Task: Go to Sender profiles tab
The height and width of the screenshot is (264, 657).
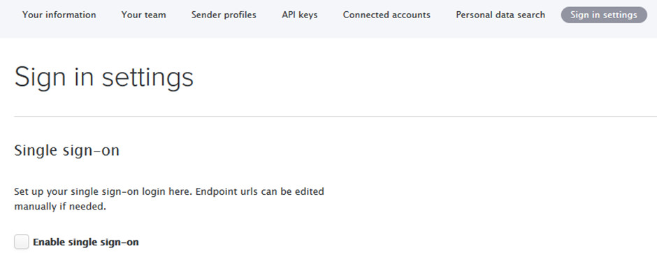Action: [x=224, y=15]
